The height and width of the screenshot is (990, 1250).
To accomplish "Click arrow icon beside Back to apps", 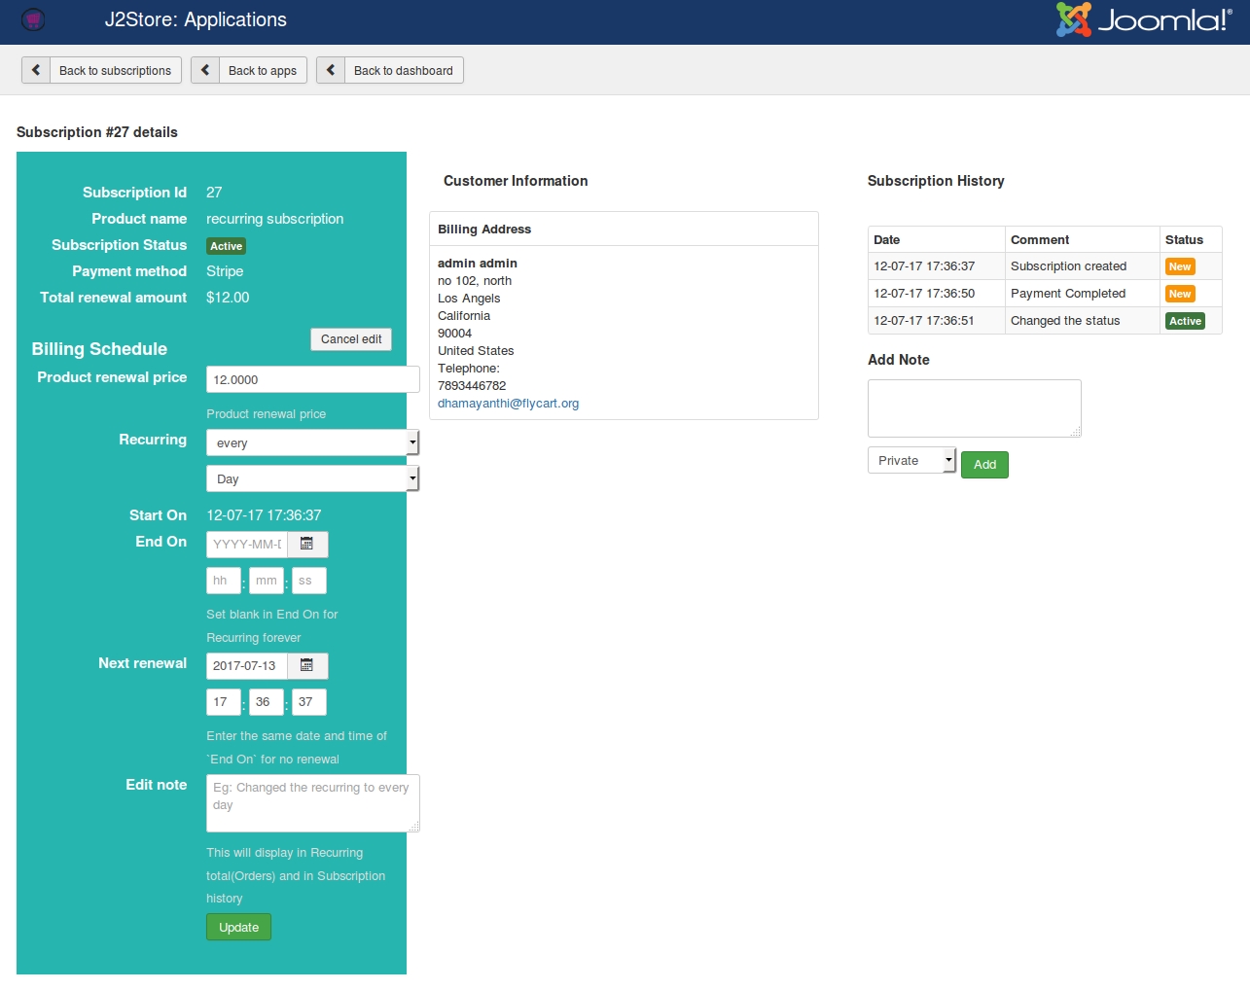I will click(x=205, y=70).
